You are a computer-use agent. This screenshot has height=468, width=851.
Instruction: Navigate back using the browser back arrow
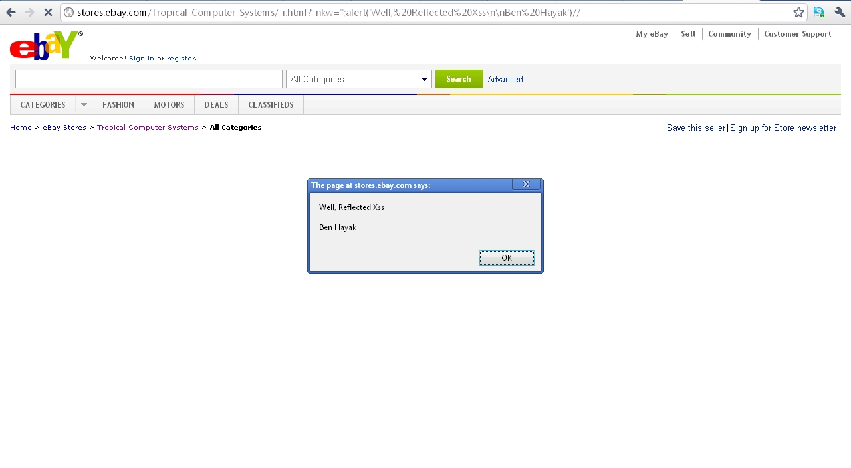coord(11,12)
